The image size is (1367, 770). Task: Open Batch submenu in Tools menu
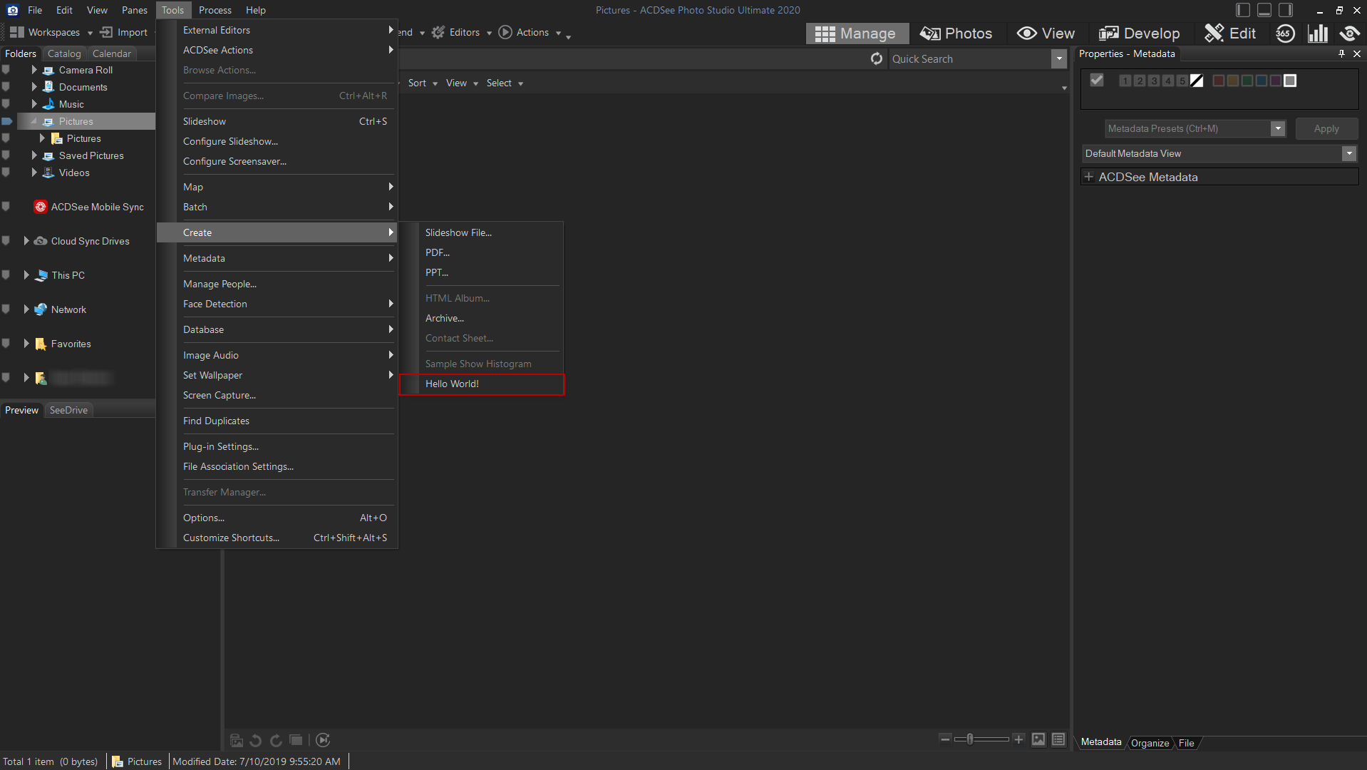(277, 207)
